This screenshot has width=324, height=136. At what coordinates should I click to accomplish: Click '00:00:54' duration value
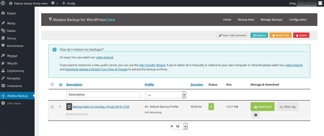point(196,107)
